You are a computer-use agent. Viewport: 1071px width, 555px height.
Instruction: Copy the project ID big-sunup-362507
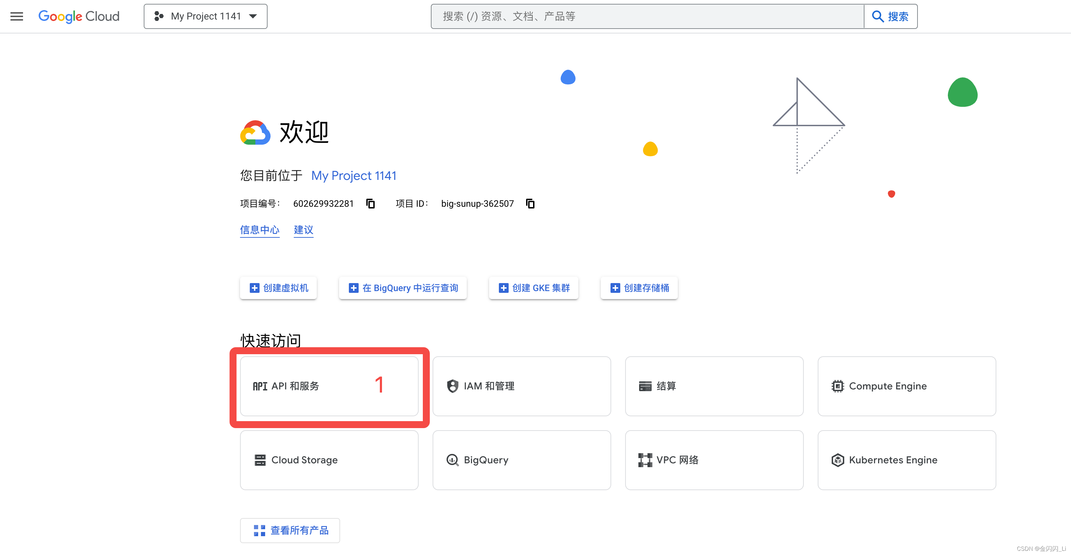530,204
